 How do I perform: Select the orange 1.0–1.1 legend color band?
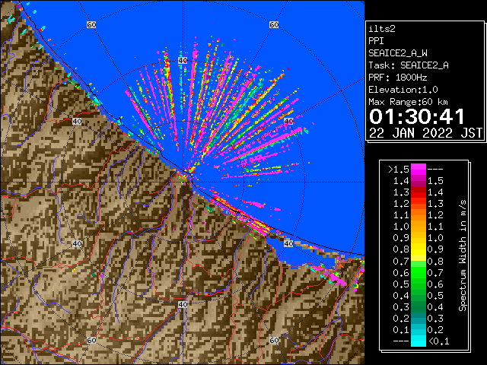coord(418,227)
